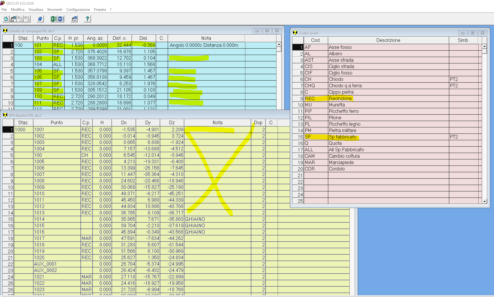
Task: Open the Finestre menu
Action: click(100, 10)
